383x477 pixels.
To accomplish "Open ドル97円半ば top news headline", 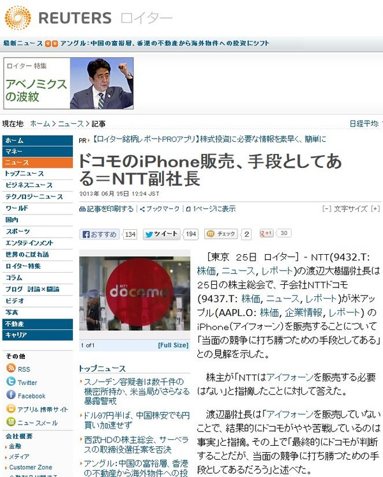I will [137, 420].
